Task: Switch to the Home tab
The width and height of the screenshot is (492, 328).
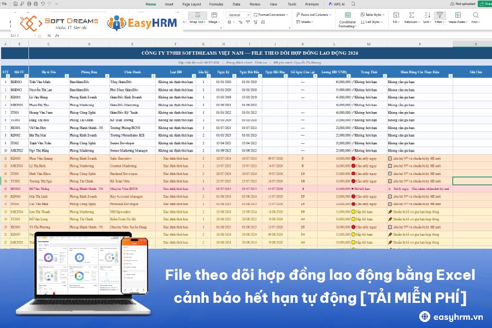Action: [151, 4]
